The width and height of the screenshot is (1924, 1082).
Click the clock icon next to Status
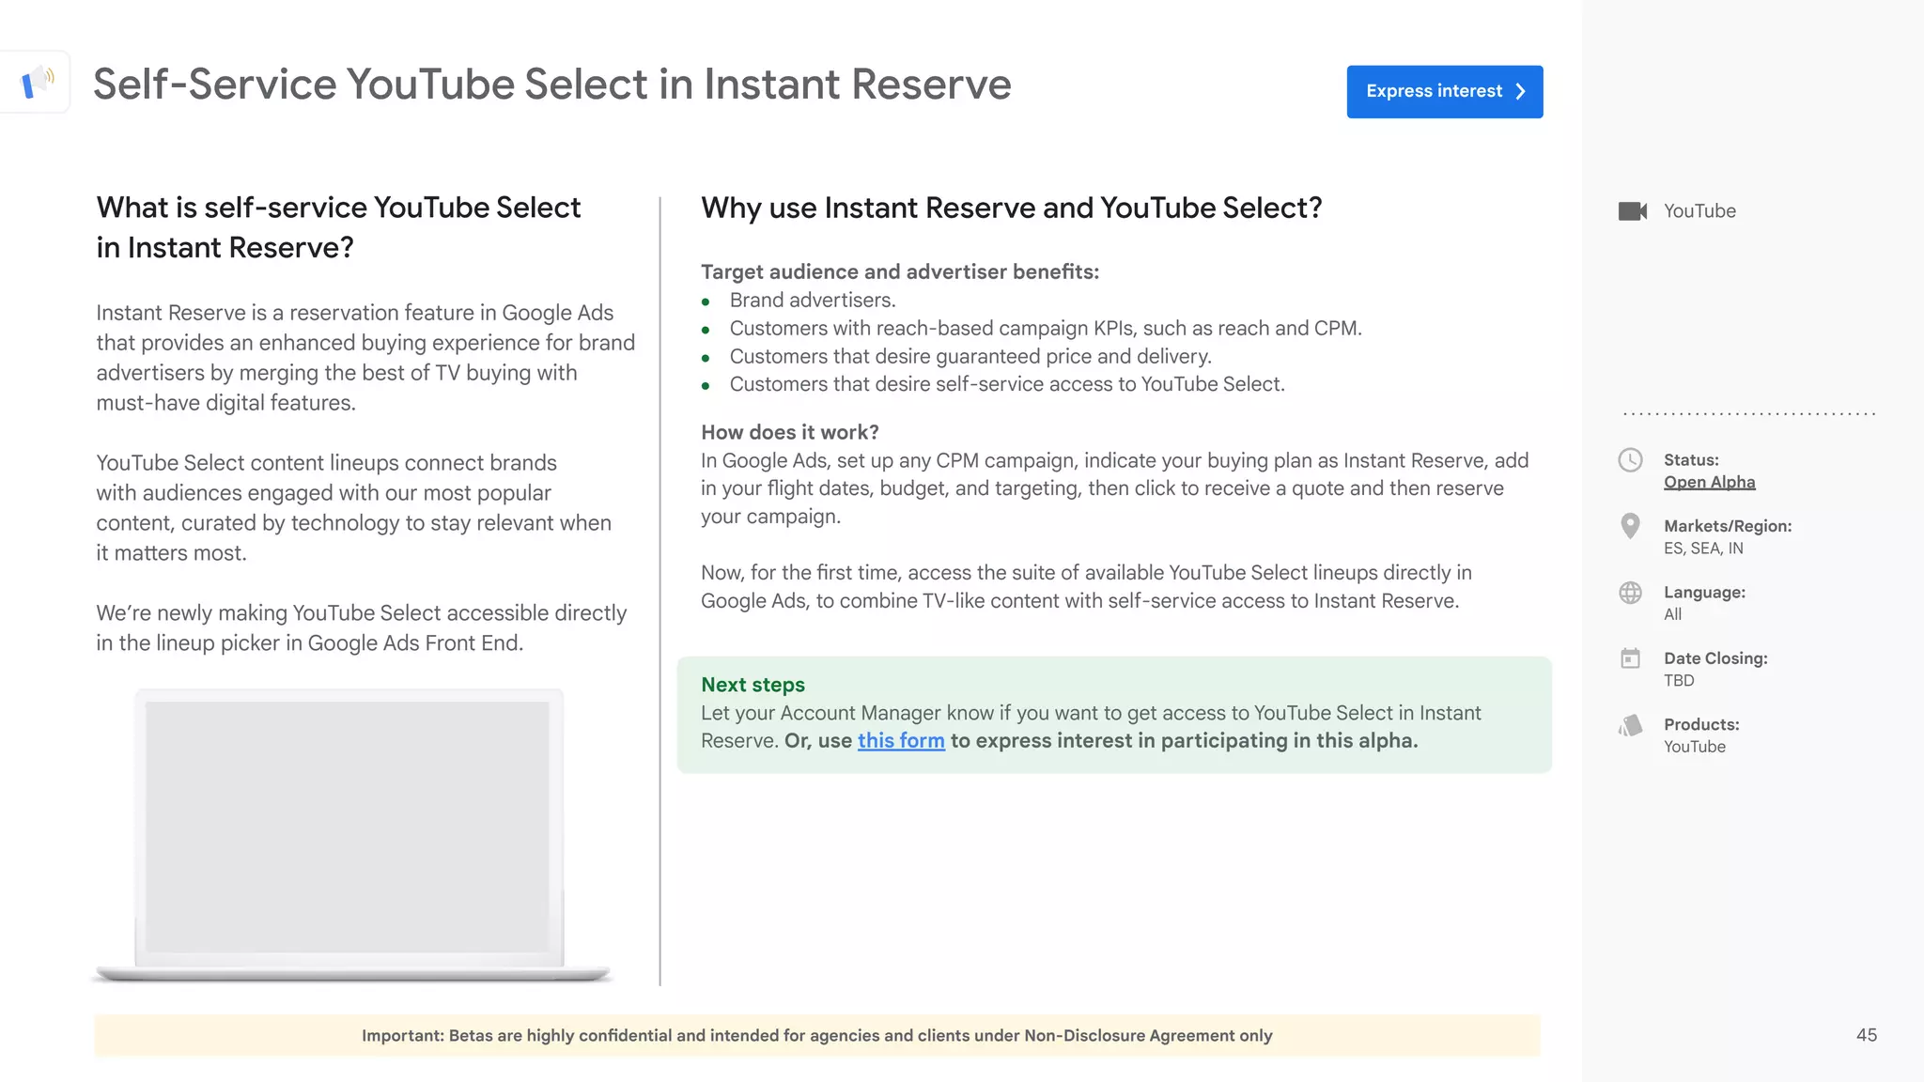(x=1630, y=460)
